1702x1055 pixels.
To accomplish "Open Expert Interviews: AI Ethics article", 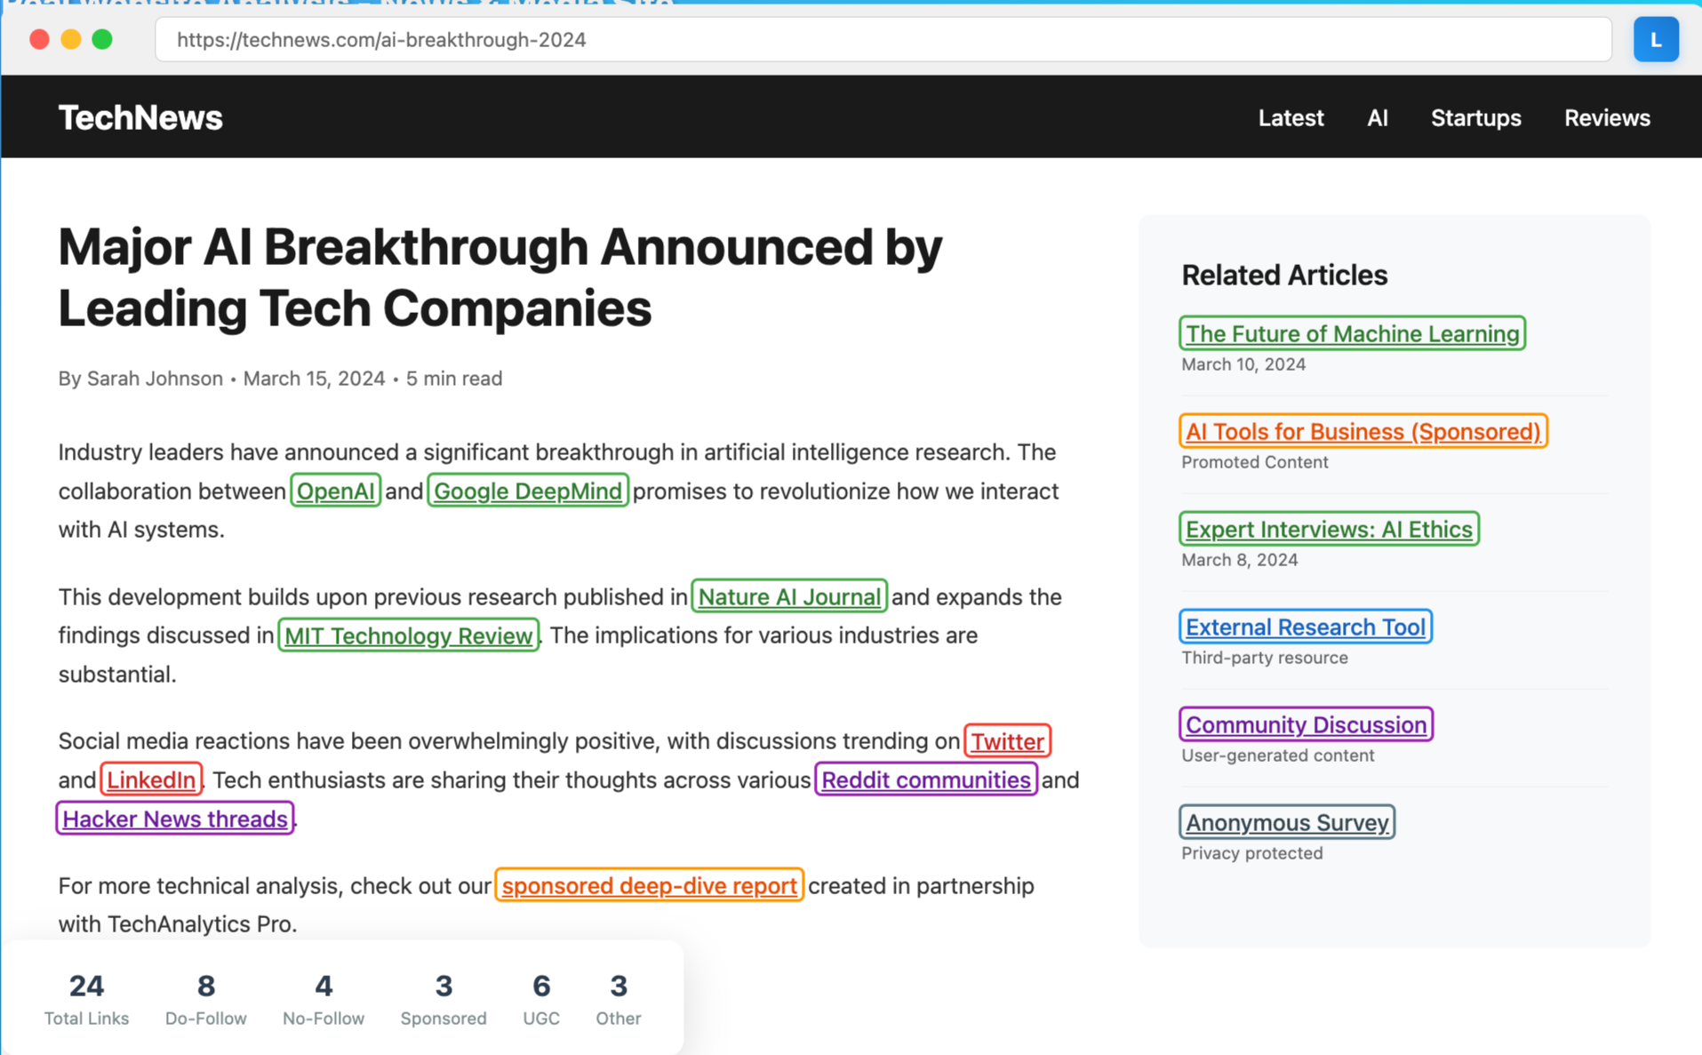I will [x=1329, y=529].
